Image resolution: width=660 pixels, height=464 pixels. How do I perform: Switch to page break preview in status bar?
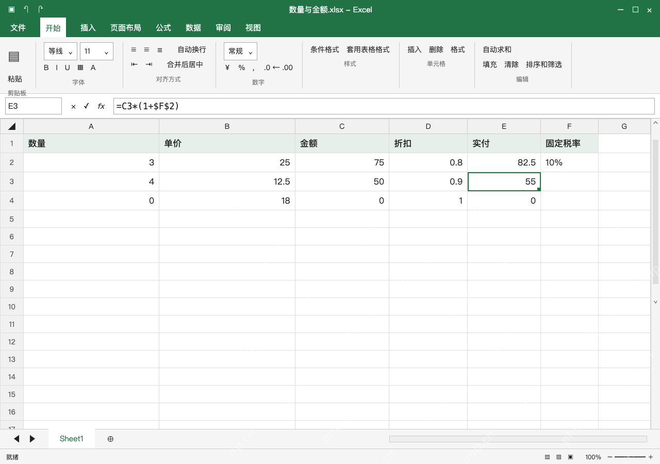point(570,457)
